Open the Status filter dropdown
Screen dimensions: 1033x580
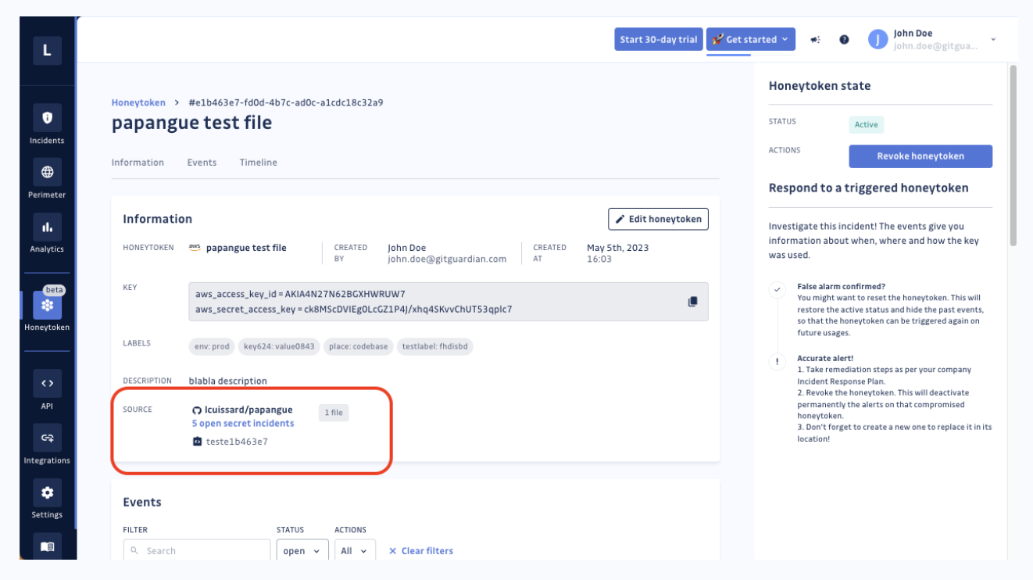[x=302, y=550]
